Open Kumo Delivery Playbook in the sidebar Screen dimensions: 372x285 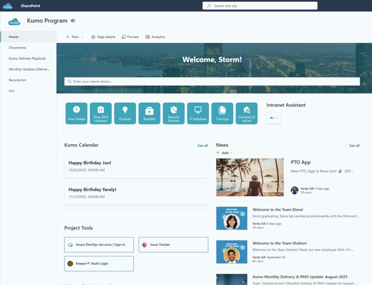pyautogui.click(x=27, y=58)
